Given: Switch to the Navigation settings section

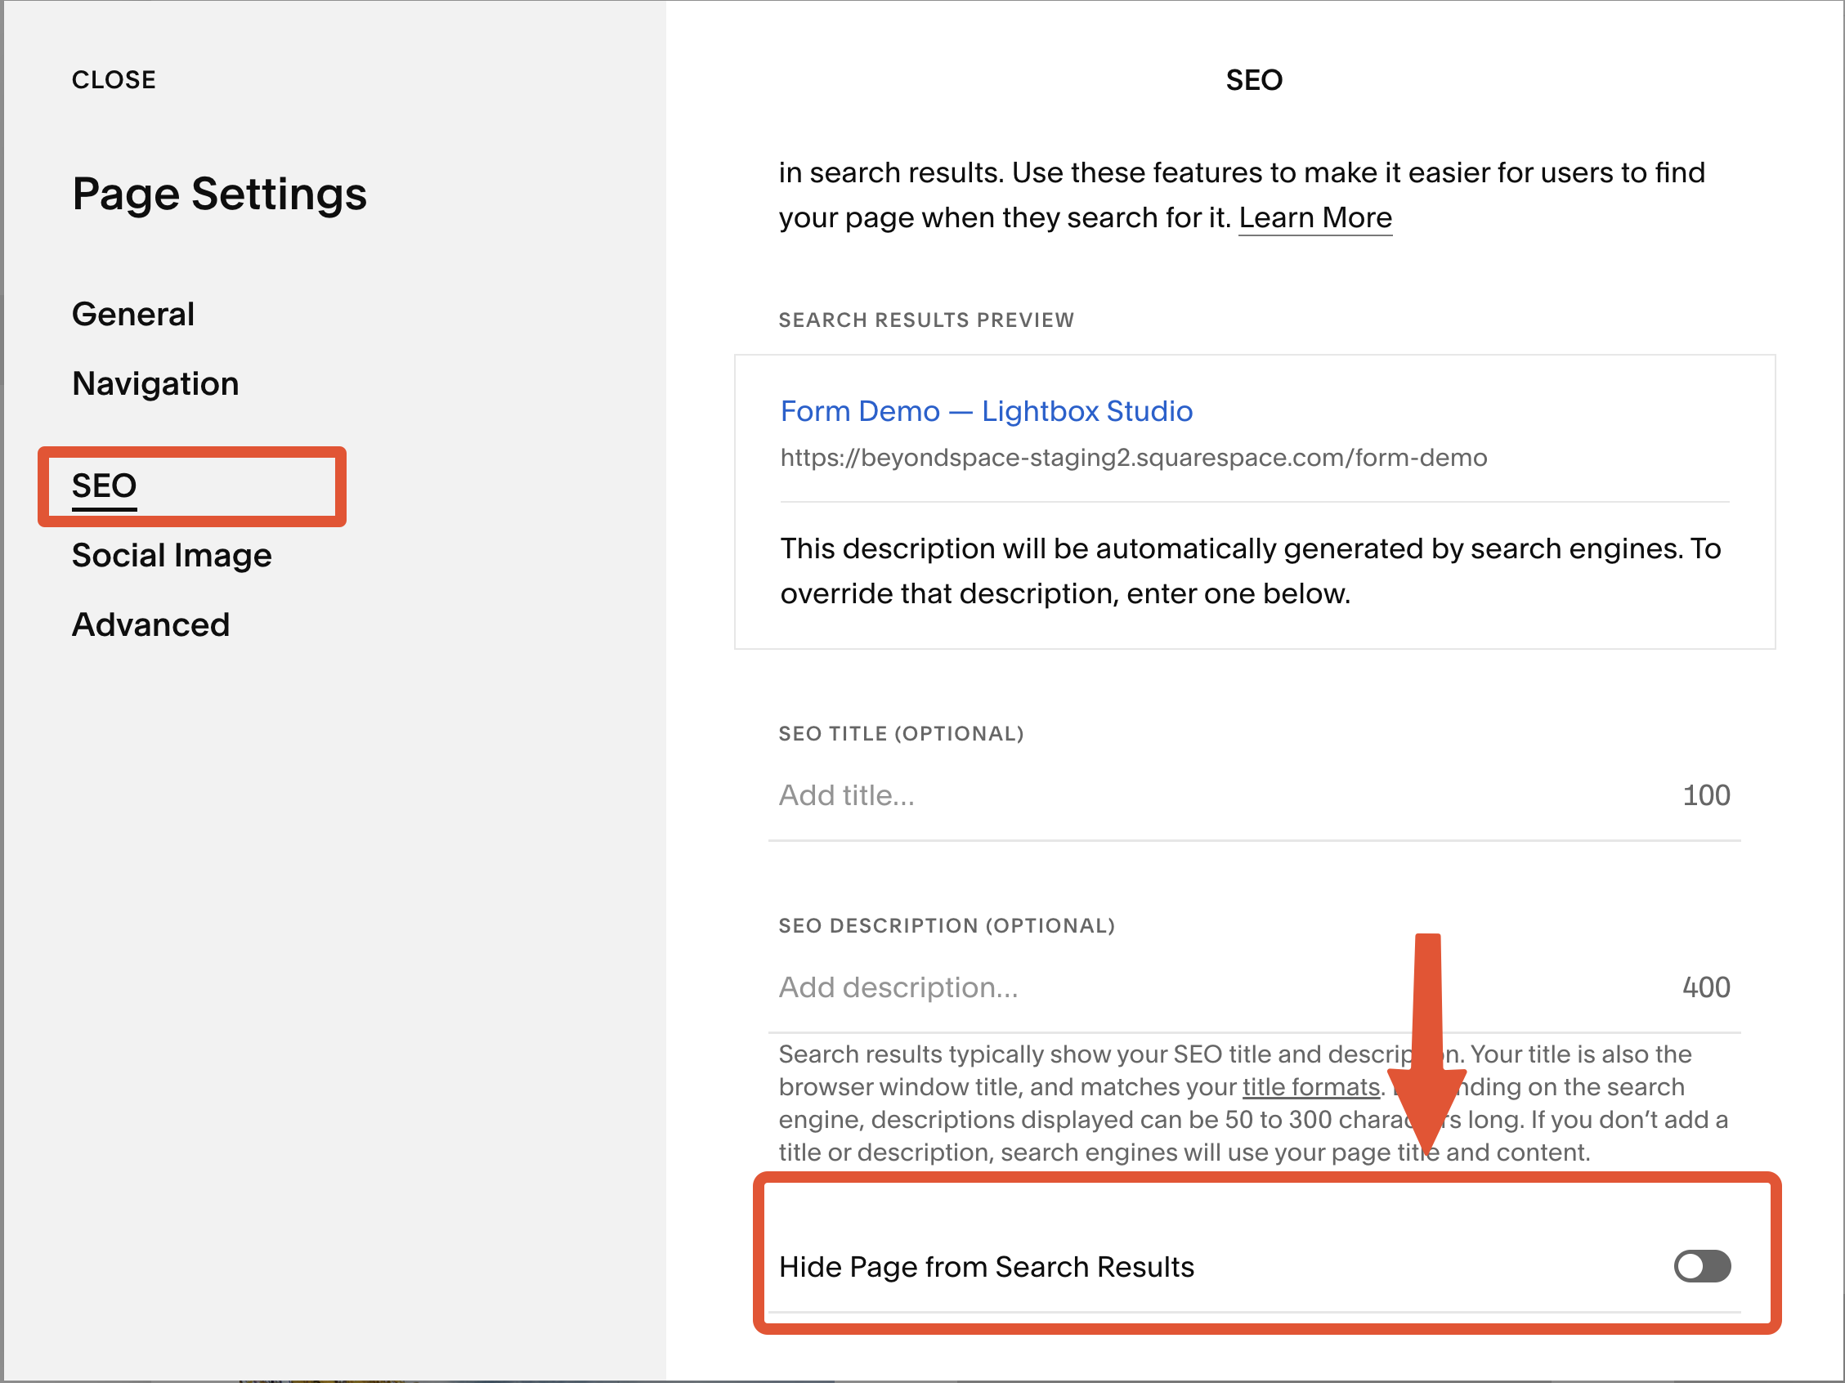Looking at the screenshot, I should coord(155,383).
